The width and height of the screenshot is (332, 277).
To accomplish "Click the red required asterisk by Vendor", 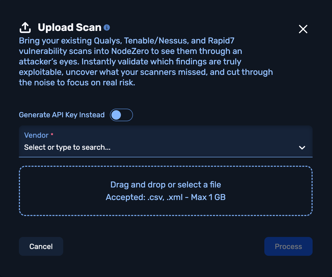I will (x=52, y=134).
